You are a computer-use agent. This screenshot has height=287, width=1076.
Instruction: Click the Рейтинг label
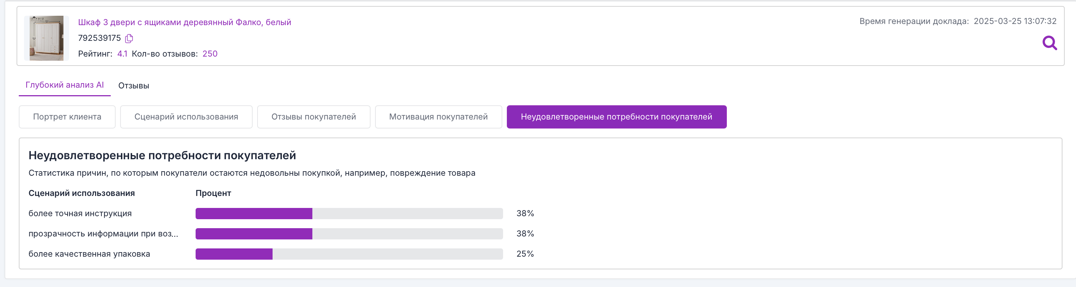(x=95, y=54)
